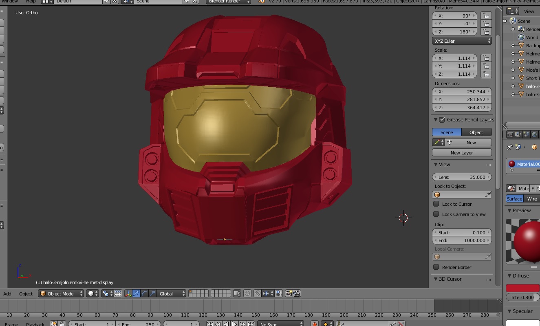Toggle lock layers to scene icon
The width and height of the screenshot is (540, 326).
(x=238, y=293)
